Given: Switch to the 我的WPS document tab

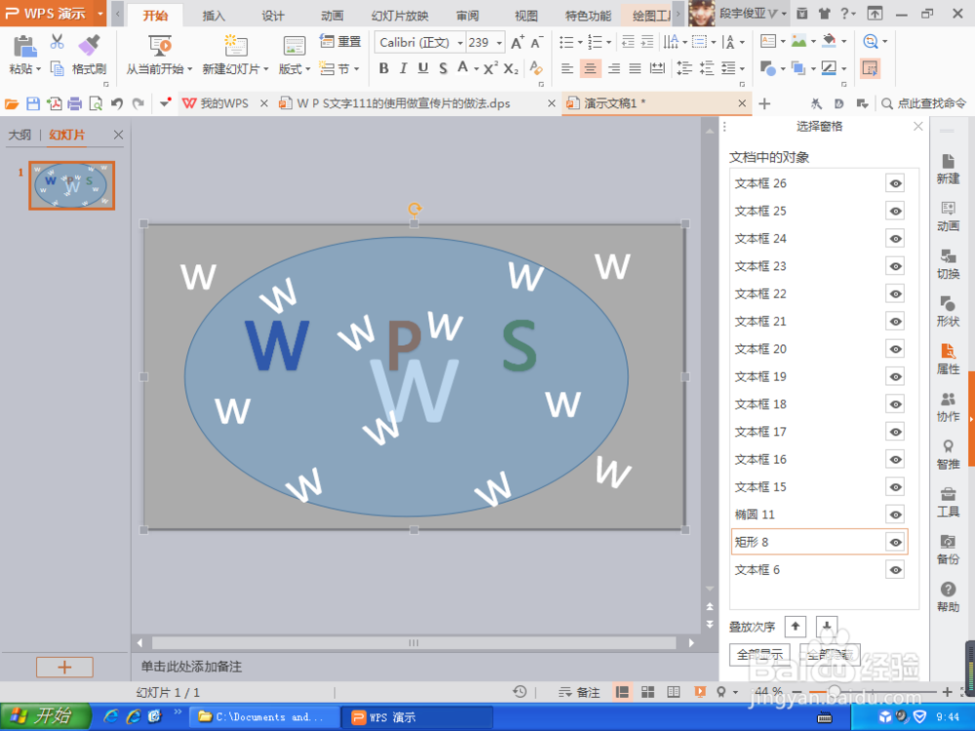Looking at the screenshot, I should point(224,104).
